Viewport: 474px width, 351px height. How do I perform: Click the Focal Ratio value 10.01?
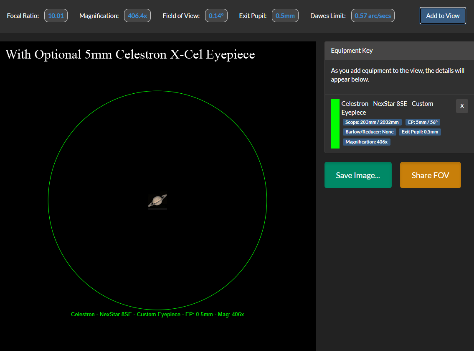click(56, 15)
